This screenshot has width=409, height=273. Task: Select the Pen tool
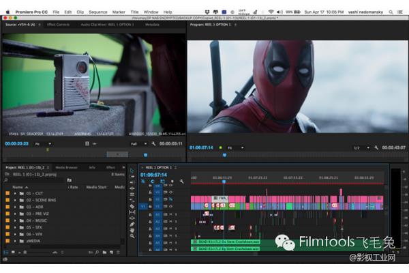tap(132, 224)
